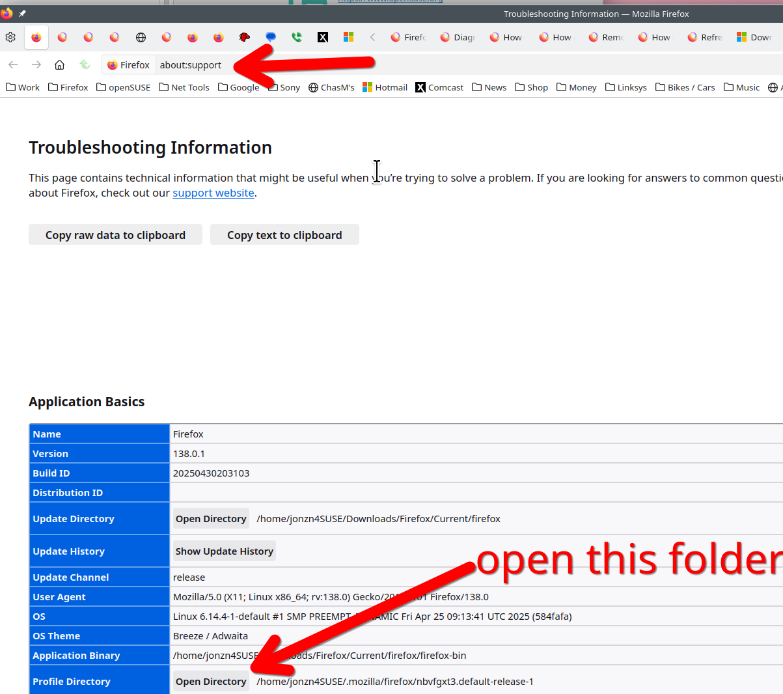Click the 'Troubleshooting Information' page heading
The height and width of the screenshot is (694, 783).
coord(150,148)
